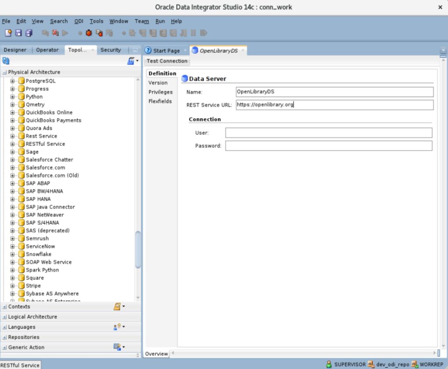
Task: Click the OpenLibraryDS blue database tab icon
Action: [x=195, y=50]
